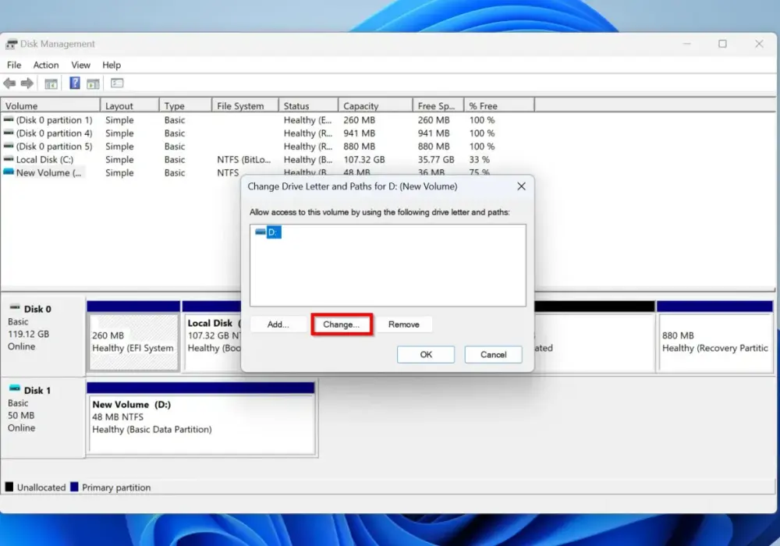780x546 pixels.
Task: Open the blue Help toolbar icon
Action: [75, 83]
